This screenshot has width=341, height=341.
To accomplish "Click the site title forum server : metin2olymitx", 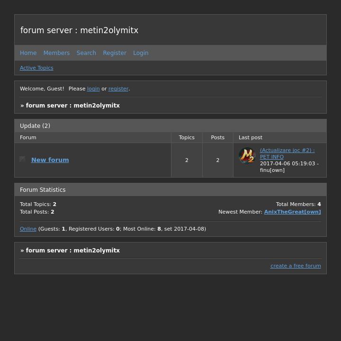I will [79, 30].
